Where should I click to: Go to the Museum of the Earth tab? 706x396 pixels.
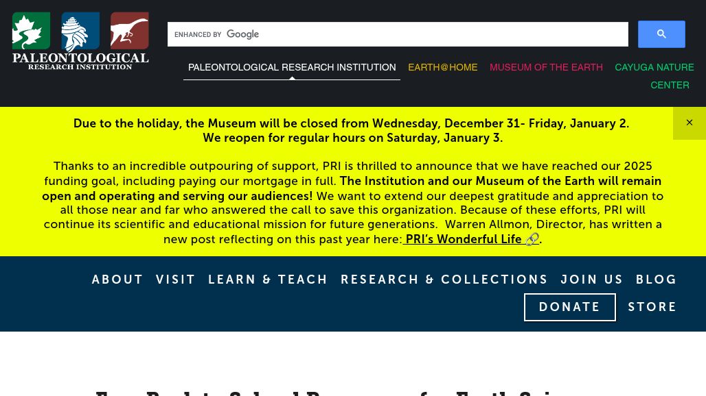(546, 67)
